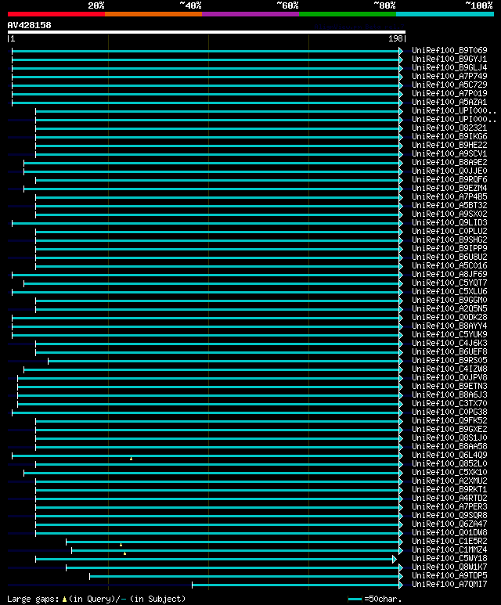Click the arrowhead ending the B9T069 alignment bar
This screenshot has height=605, width=501.
click(401, 51)
